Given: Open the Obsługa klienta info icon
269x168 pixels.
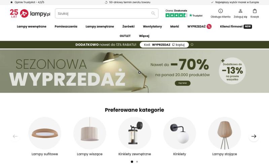Looking at the screenshot, I should [221, 11].
